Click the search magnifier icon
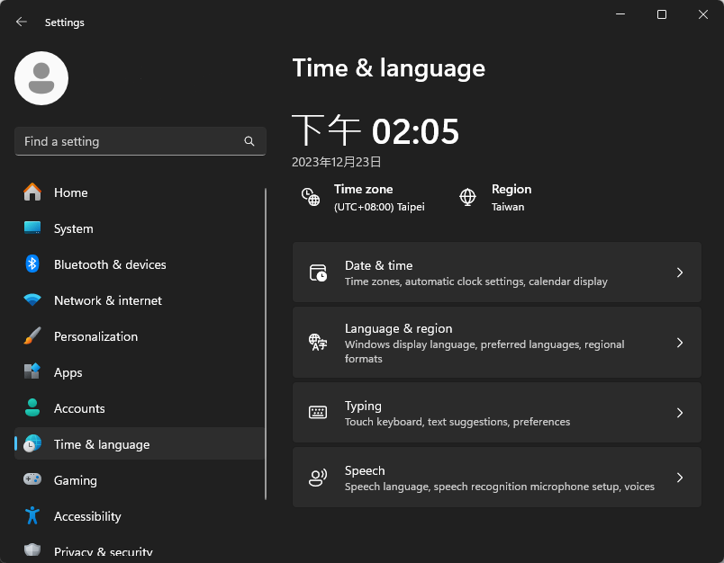Viewport: 724px width, 563px height. [x=249, y=141]
